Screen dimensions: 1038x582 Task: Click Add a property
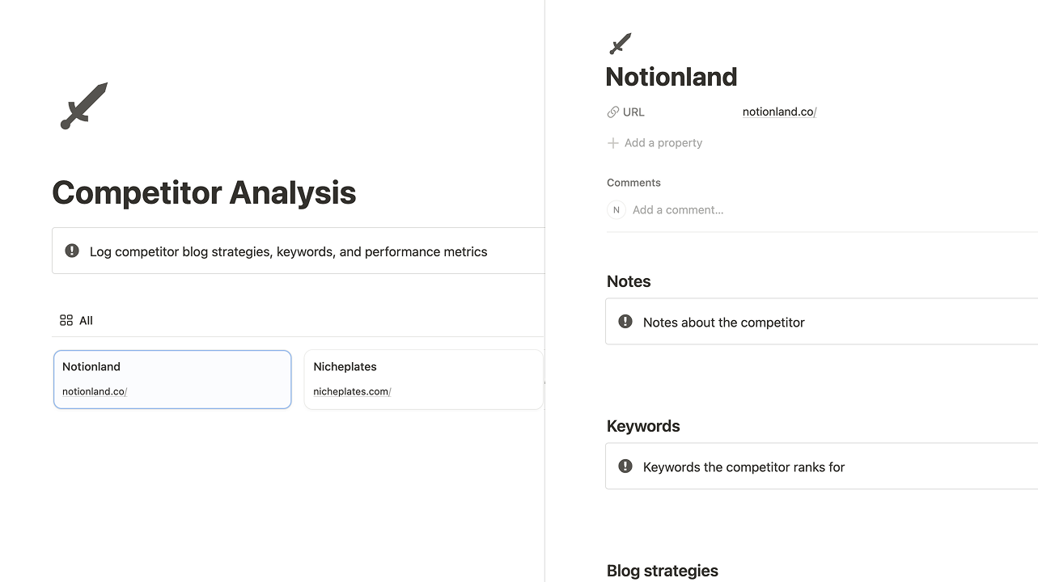click(663, 143)
